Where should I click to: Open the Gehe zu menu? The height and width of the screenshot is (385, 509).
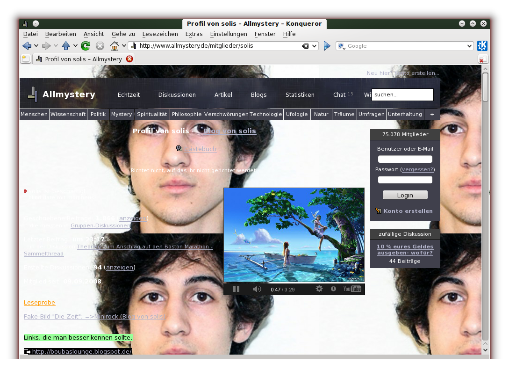pyautogui.click(x=123, y=34)
